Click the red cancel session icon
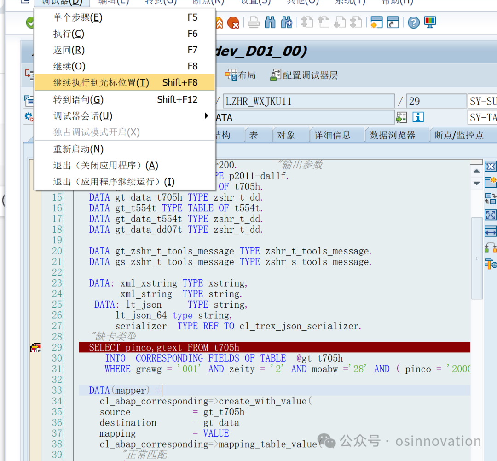This screenshot has height=461, width=497. point(233,22)
